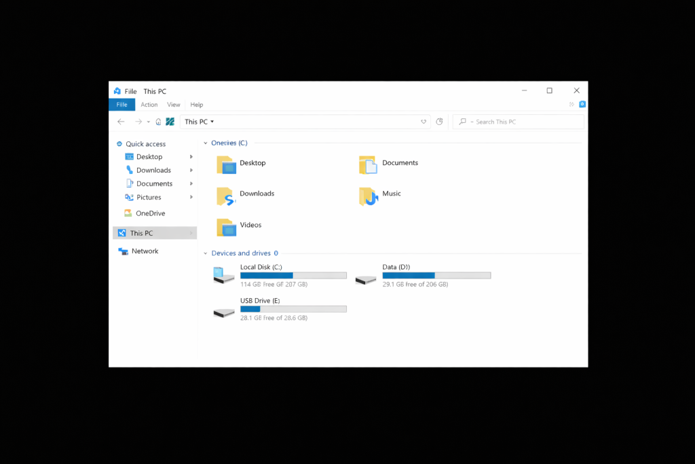
Task: Open the This PC address dropdown arrow
Action: (212, 122)
